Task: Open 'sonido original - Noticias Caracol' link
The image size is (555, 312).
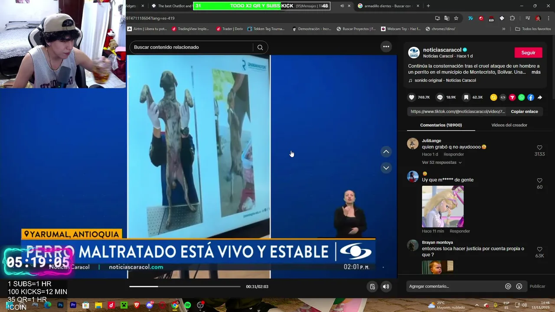Action: click(445, 80)
